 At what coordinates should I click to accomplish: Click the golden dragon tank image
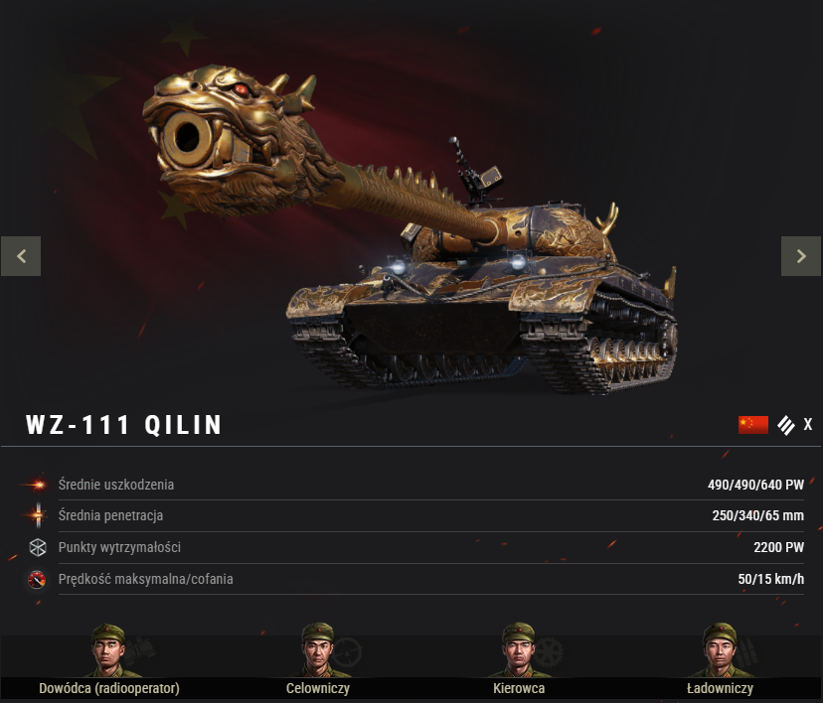pyautogui.click(x=410, y=230)
